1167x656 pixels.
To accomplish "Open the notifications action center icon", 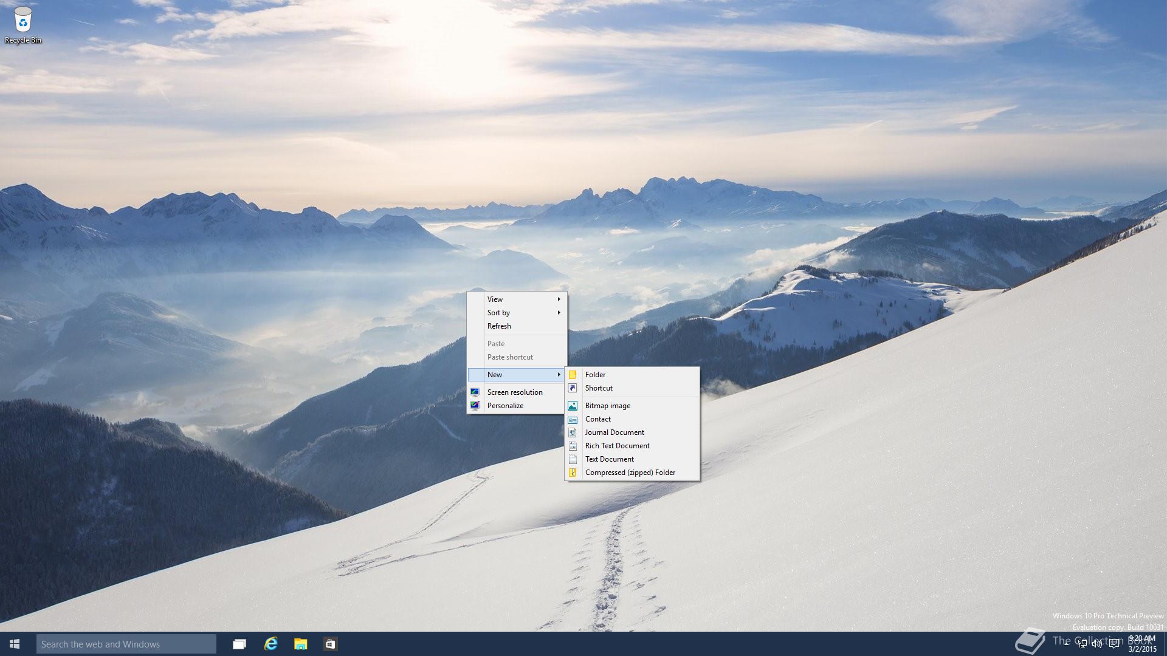I will click(1114, 644).
